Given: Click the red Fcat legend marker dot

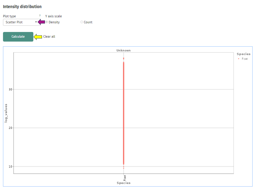Looking at the screenshot, I should point(239,59).
